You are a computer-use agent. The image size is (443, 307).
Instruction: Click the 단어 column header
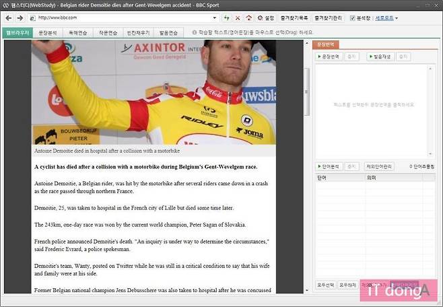click(340, 178)
